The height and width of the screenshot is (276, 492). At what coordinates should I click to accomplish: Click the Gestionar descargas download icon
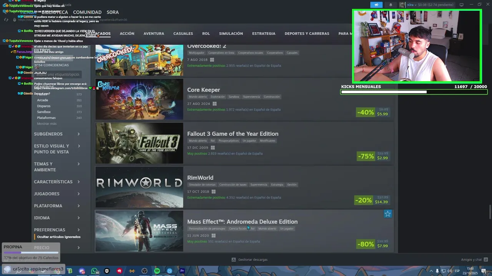click(234, 260)
